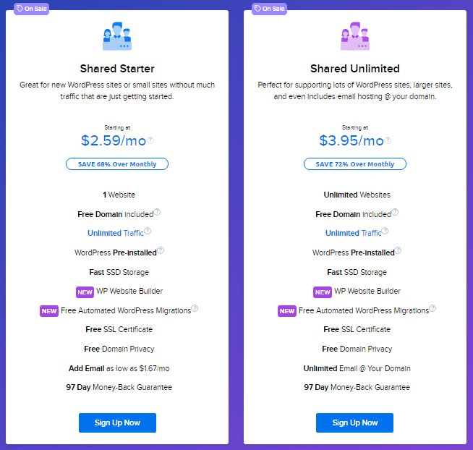Viewport: 473px width, 450px height.
Task: Click the SAVE 68% Over Monthly badge
Action: point(117,164)
